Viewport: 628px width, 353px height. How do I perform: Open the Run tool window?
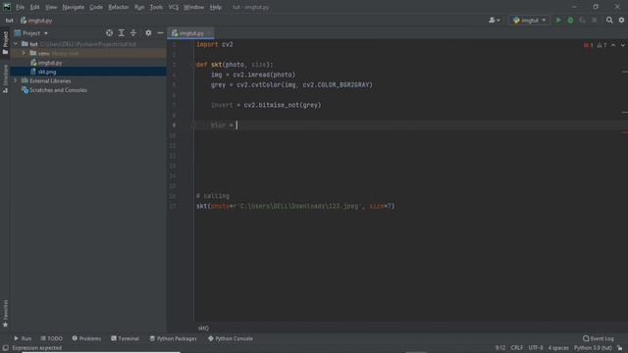click(x=23, y=338)
